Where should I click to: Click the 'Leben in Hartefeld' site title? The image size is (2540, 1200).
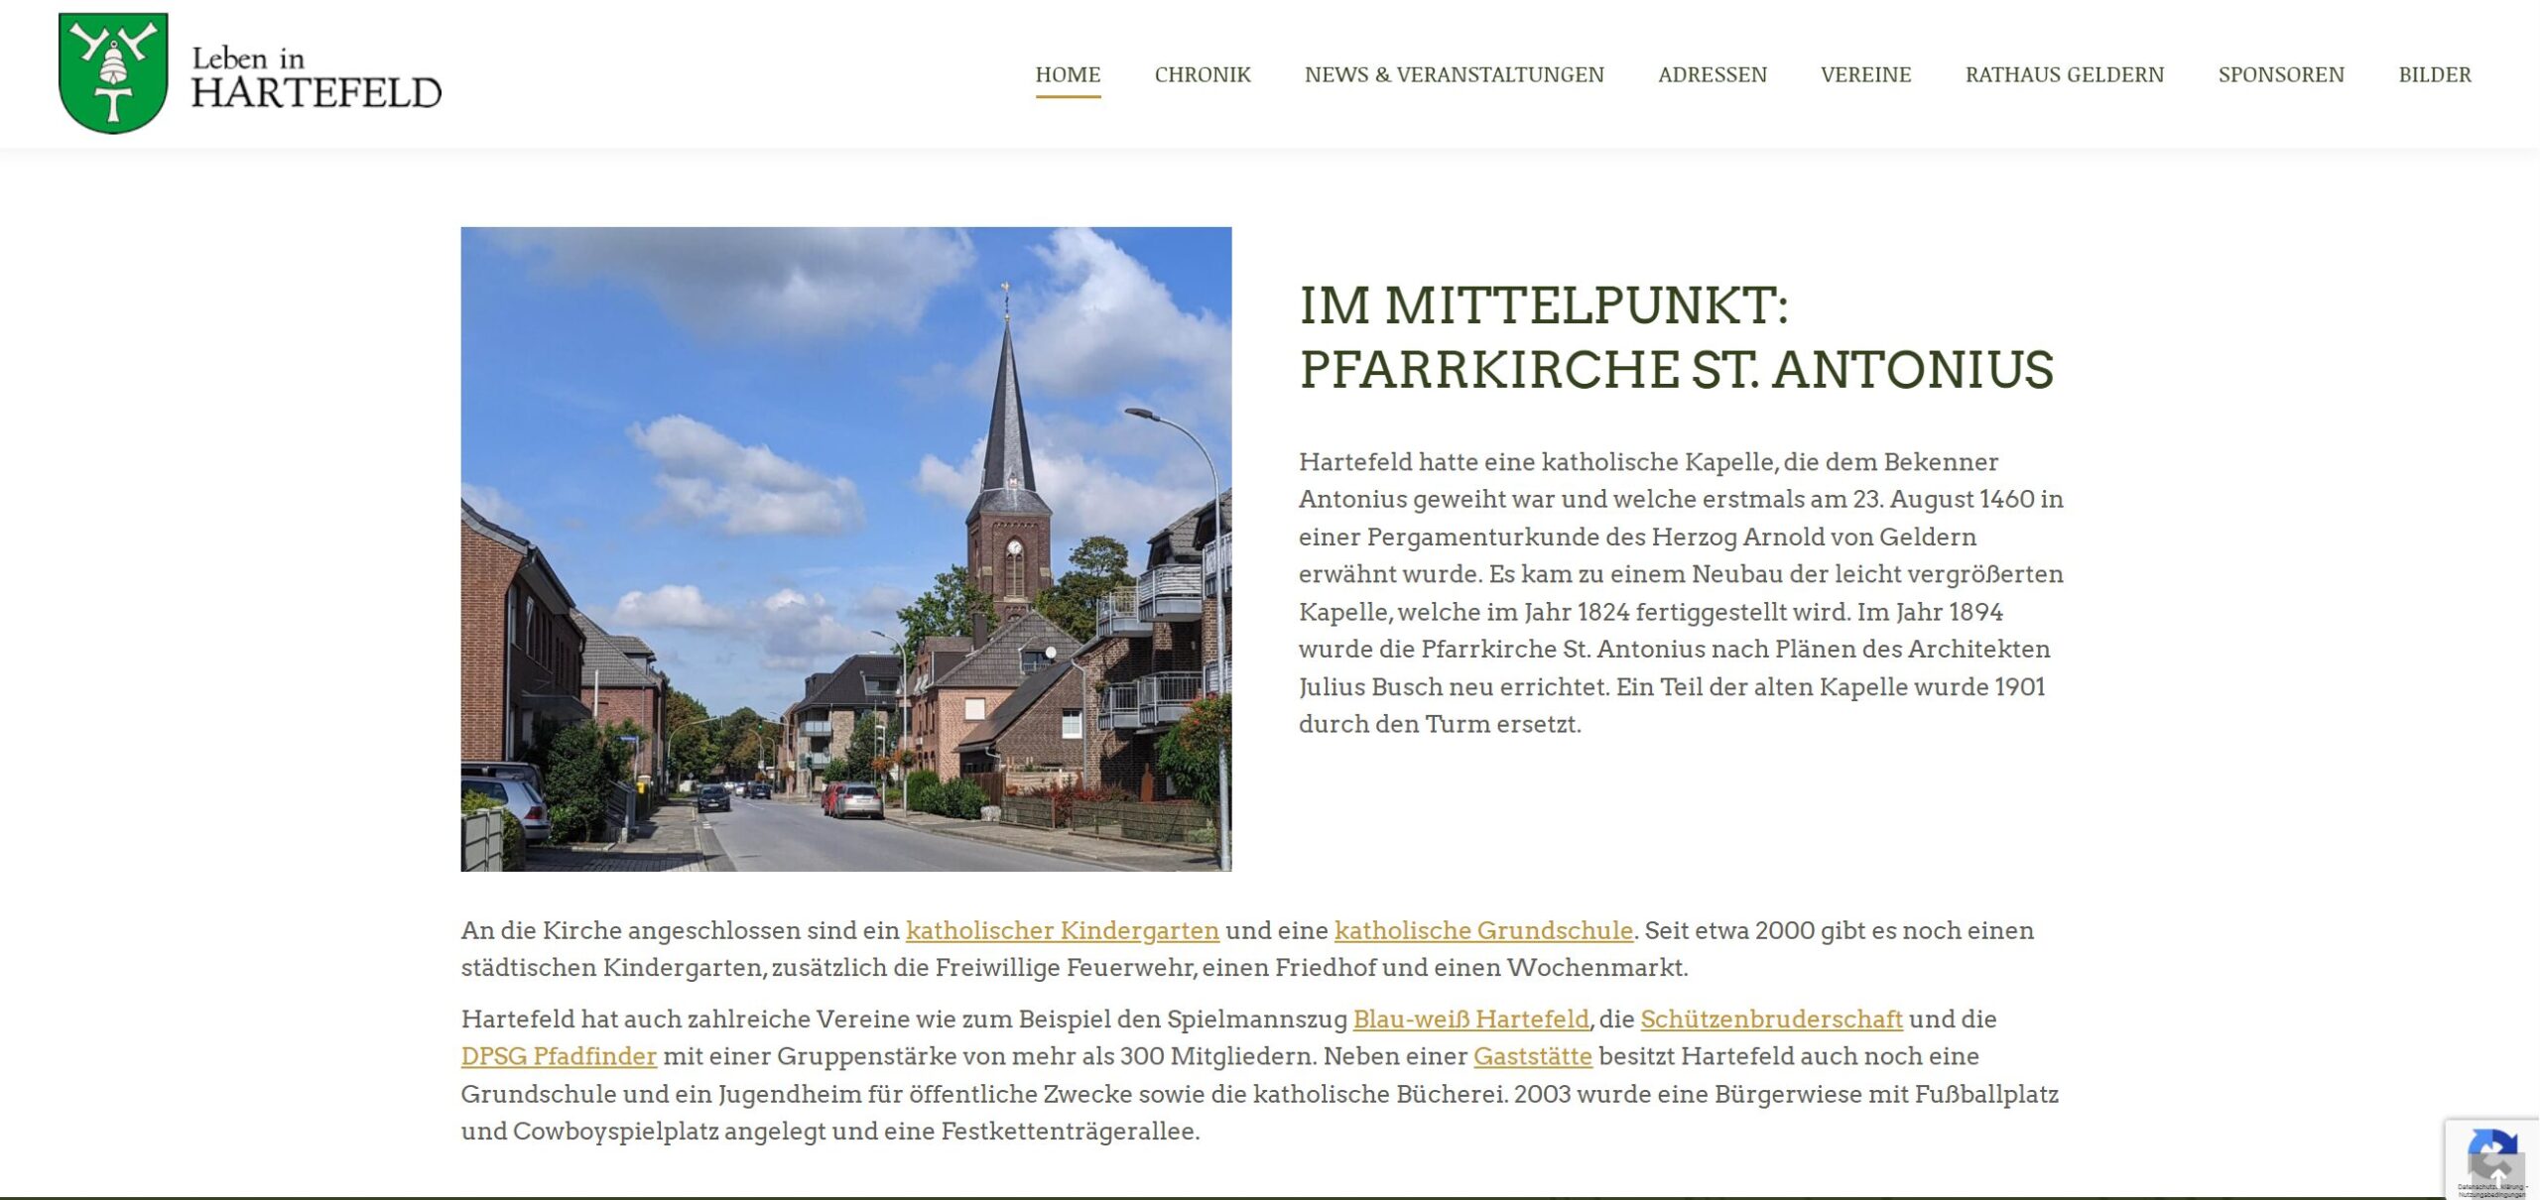tap(316, 77)
